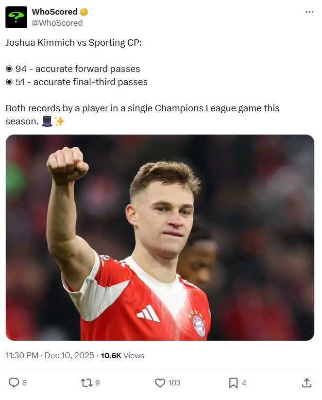Open the @WhoScored handle link

(x=57, y=23)
